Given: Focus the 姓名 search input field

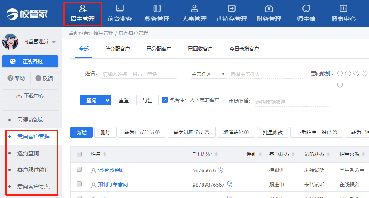Looking at the screenshot, I should pyautogui.click(x=139, y=74).
